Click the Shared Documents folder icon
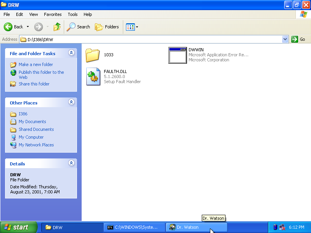The height and width of the screenshot is (233, 311). tap(13, 130)
